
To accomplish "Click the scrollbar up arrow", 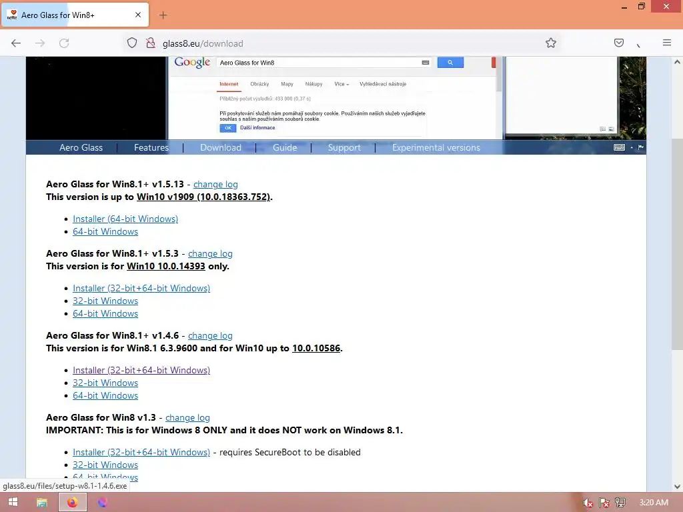I will 677,62.
